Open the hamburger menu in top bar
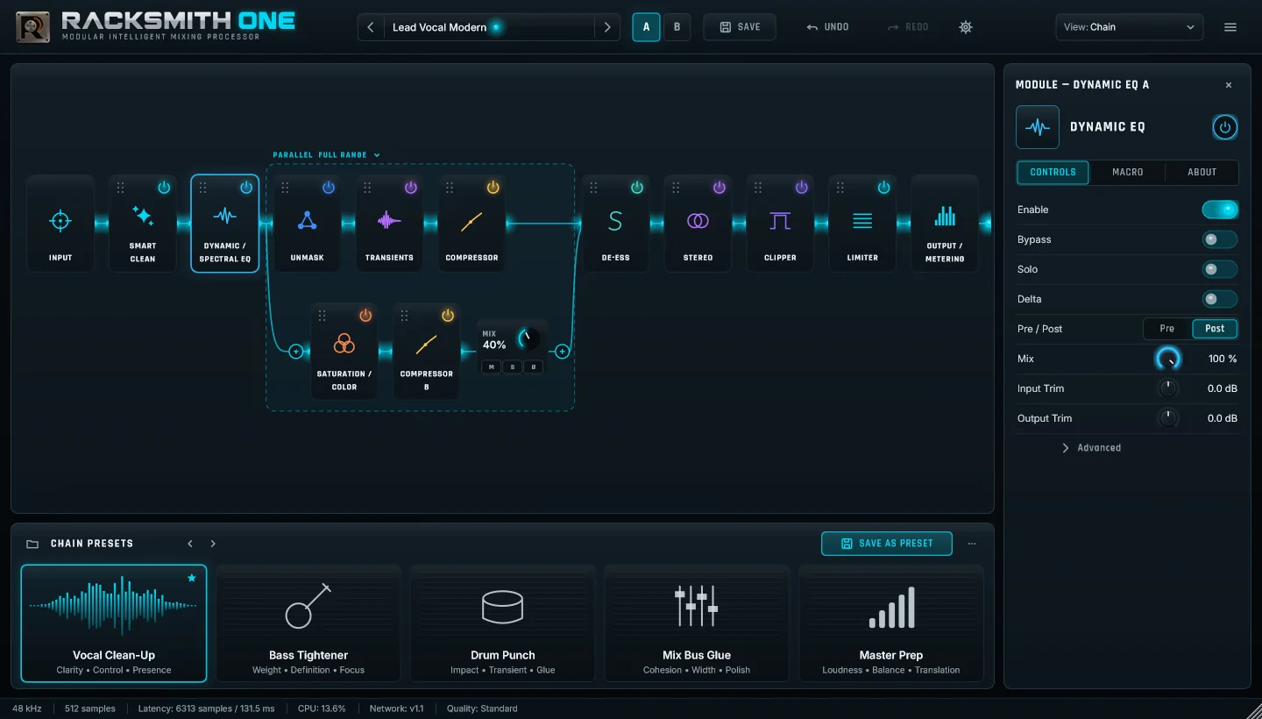 tap(1230, 27)
